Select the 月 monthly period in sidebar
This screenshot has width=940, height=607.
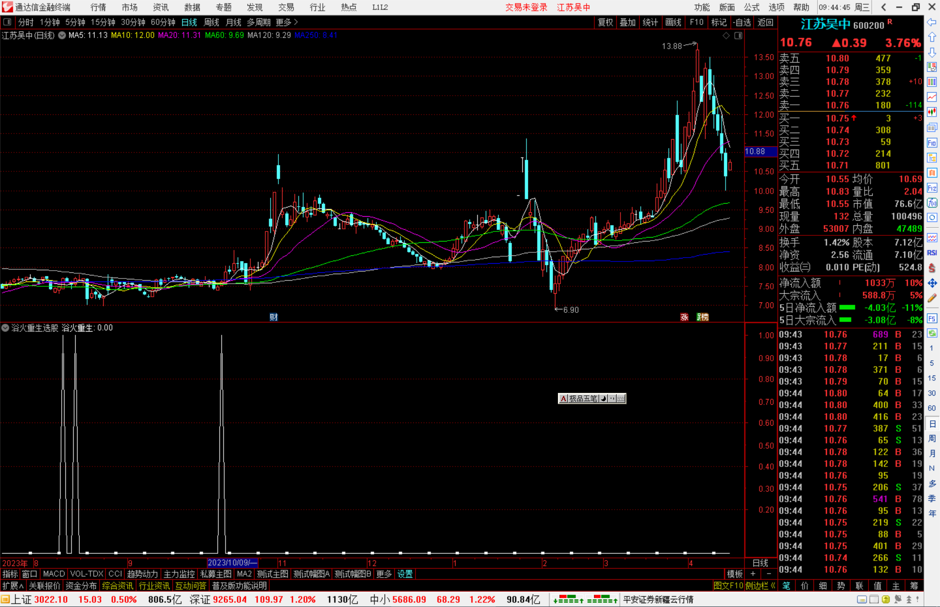coord(932,453)
